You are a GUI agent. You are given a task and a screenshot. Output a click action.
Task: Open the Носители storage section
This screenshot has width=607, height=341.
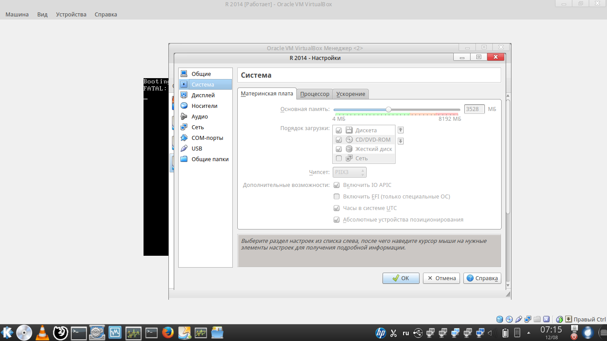(x=204, y=106)
